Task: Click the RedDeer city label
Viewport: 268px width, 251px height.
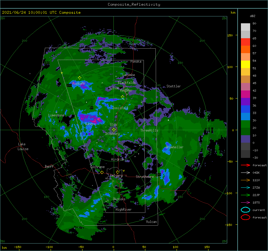Action: (x=126, y=90)
